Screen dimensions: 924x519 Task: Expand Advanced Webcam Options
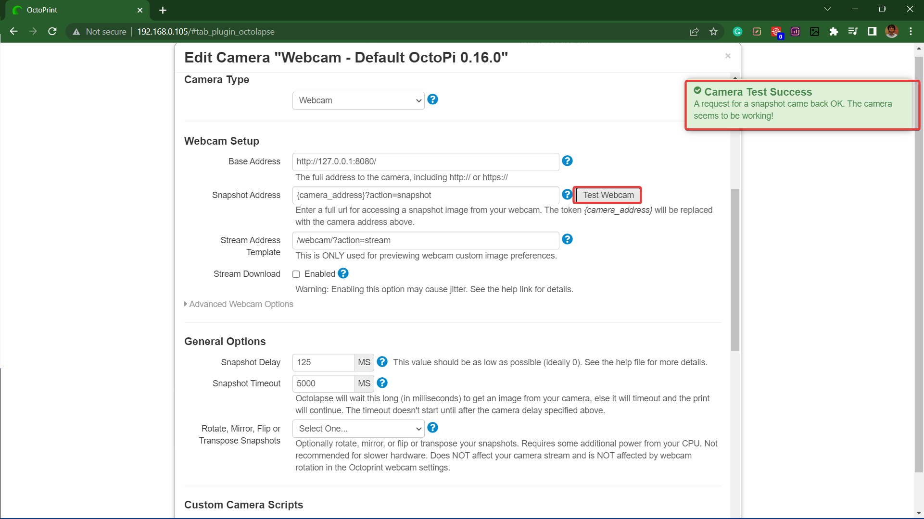click(x=239, y=304)
